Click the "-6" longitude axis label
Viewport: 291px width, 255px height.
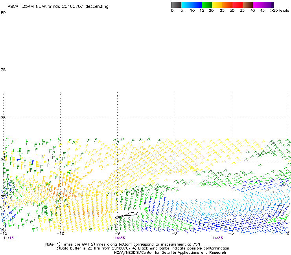174,233
